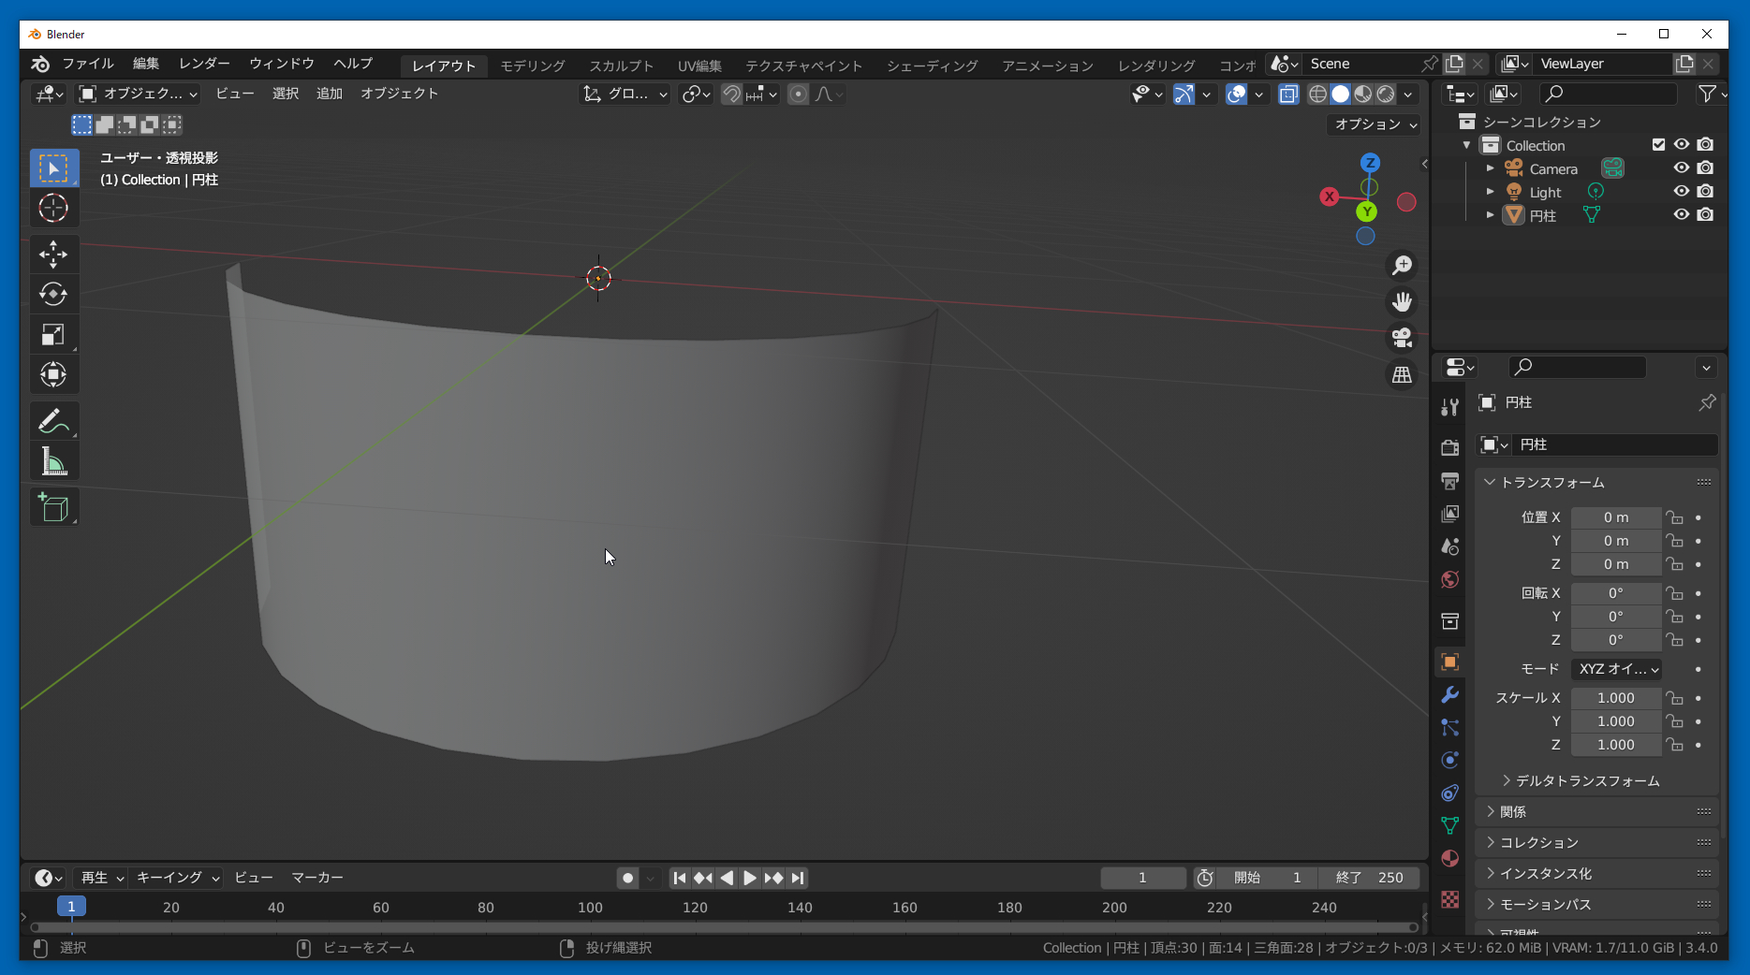Activate the Annotate pencil tool

click(x=53, y=421)
